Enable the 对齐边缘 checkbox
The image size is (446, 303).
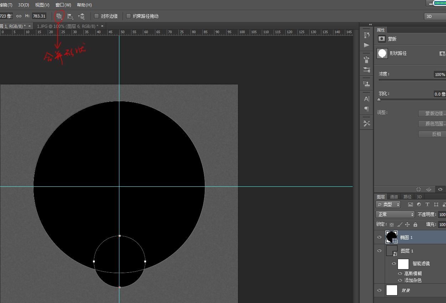pos(97,16)
